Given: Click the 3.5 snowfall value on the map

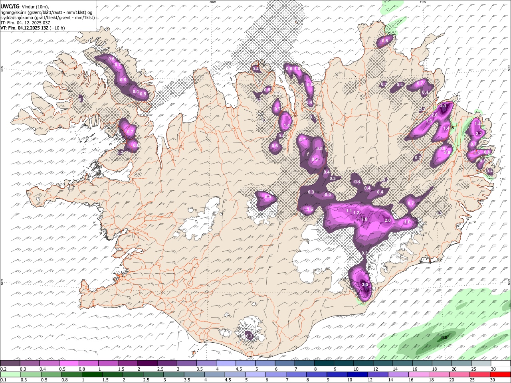Looking at the screenshot, I should click(x=364, y=284).
